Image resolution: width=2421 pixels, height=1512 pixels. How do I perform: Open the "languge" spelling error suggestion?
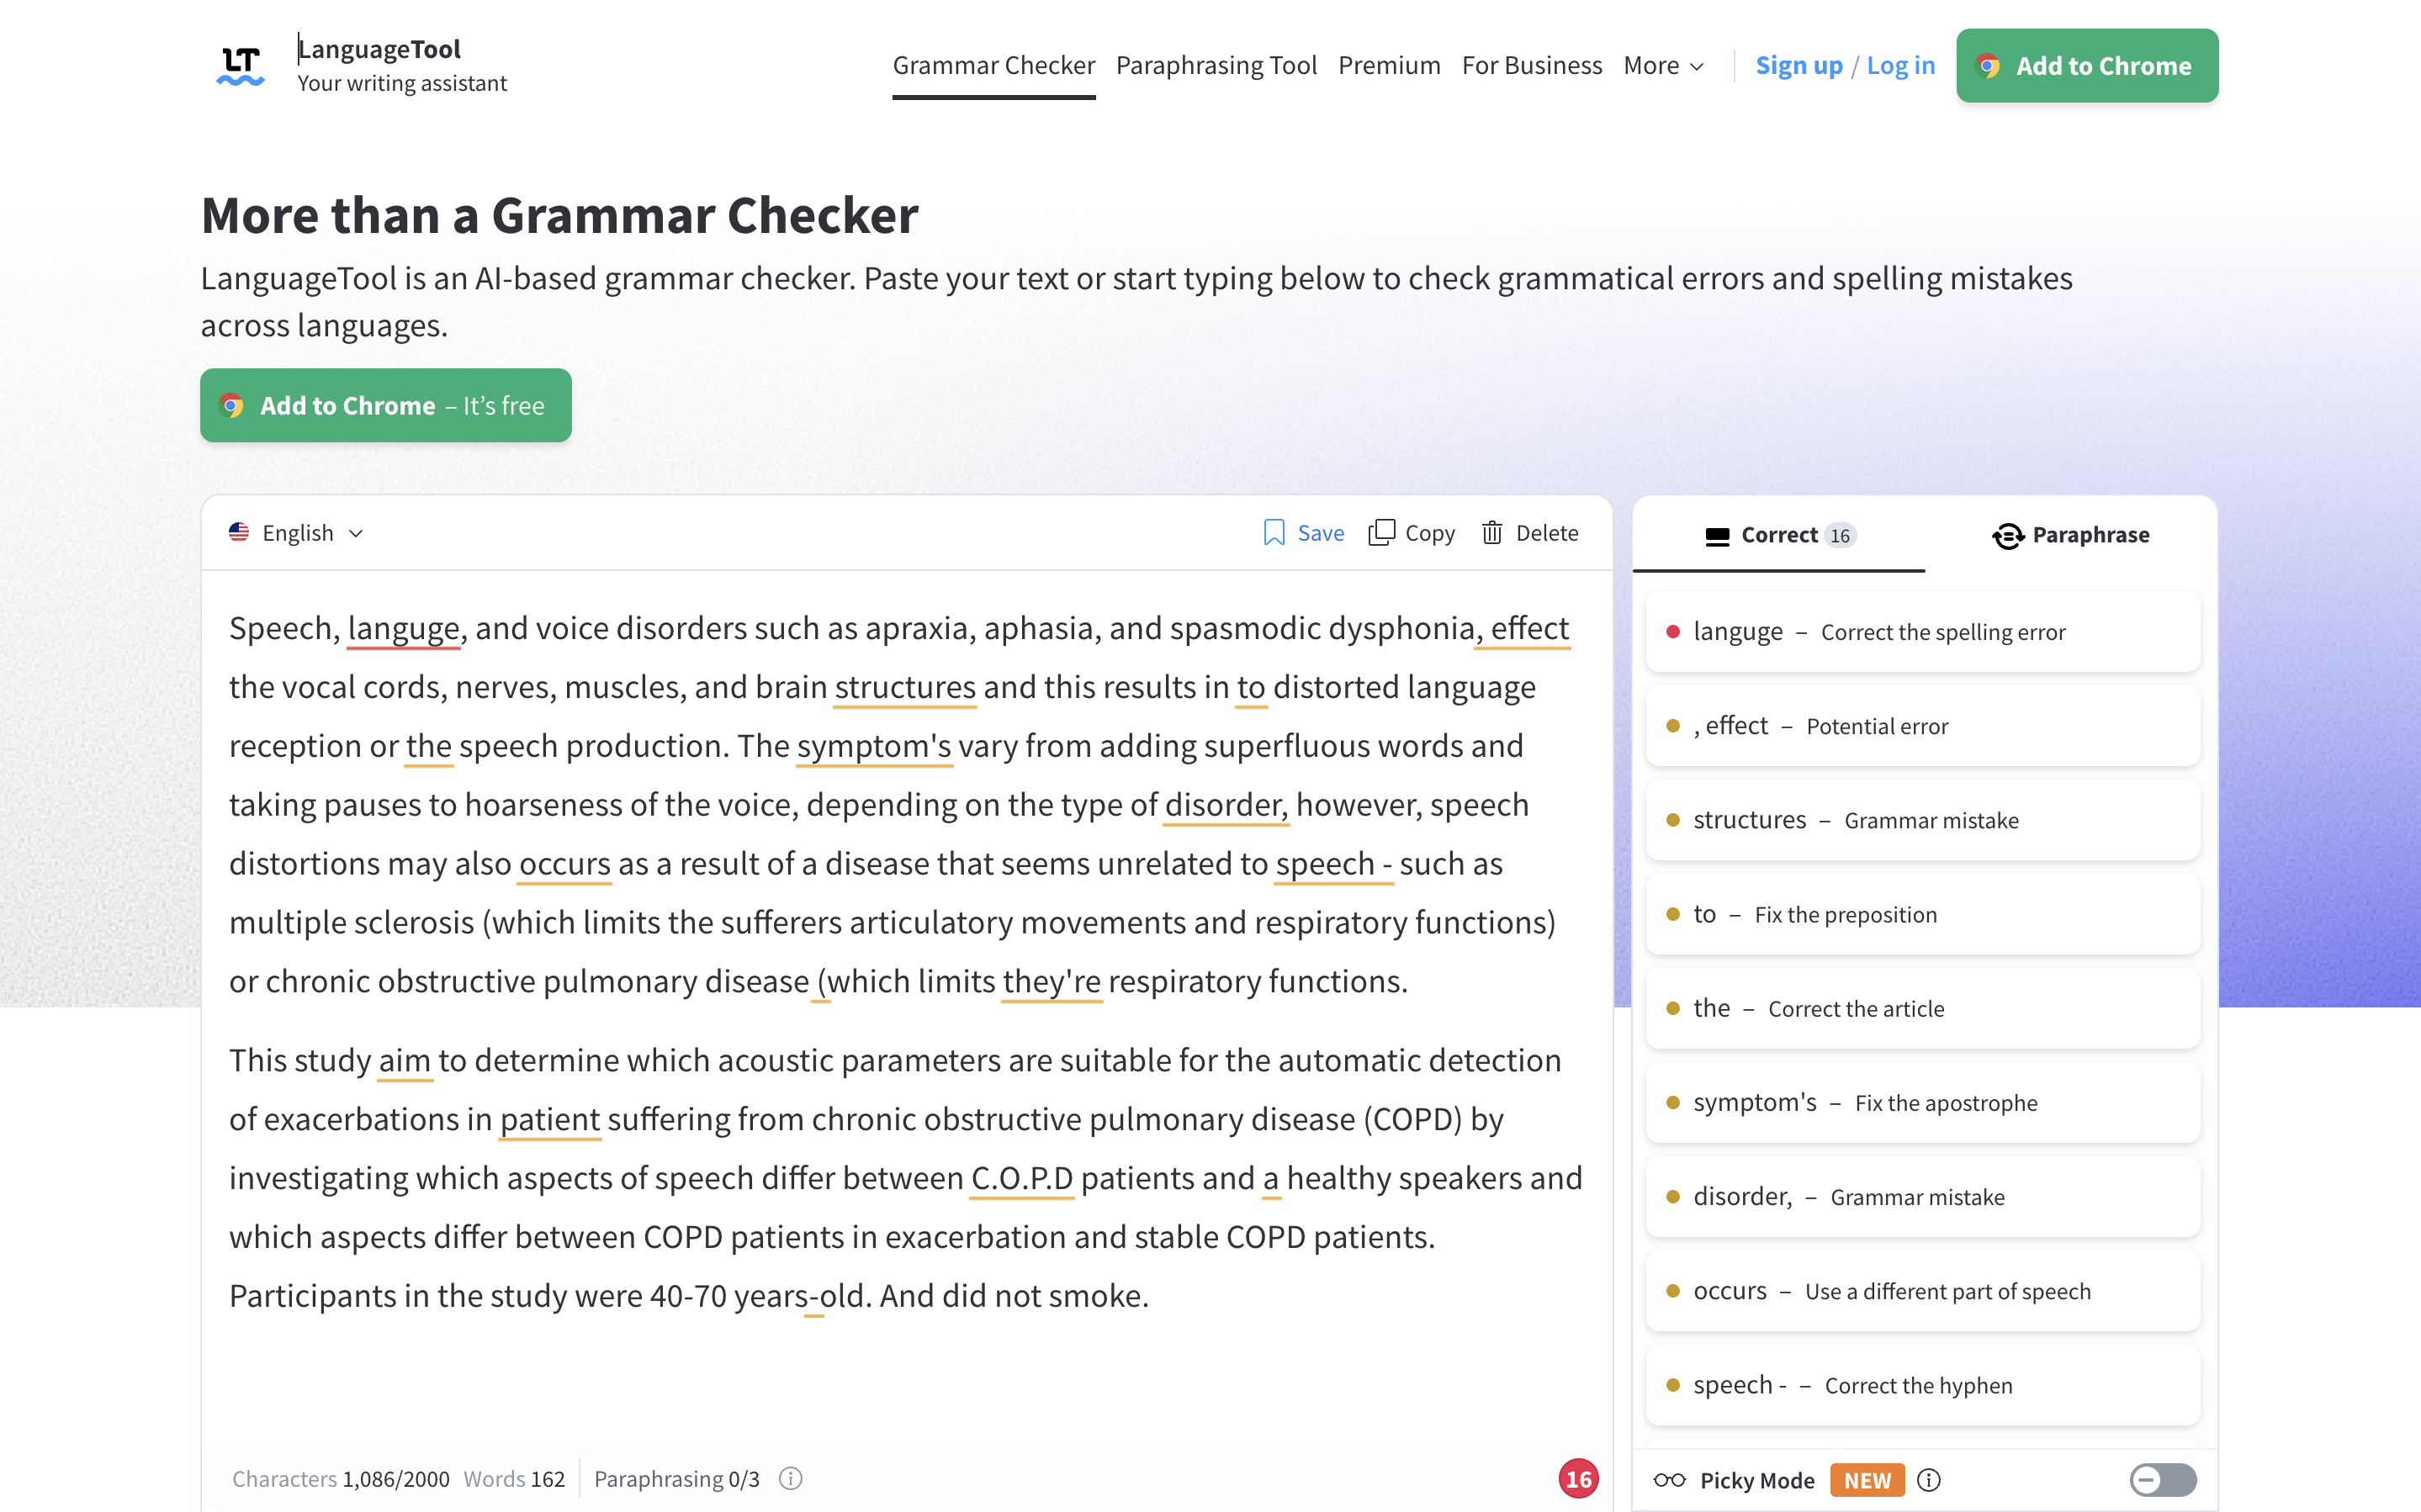pos(1922,632)
